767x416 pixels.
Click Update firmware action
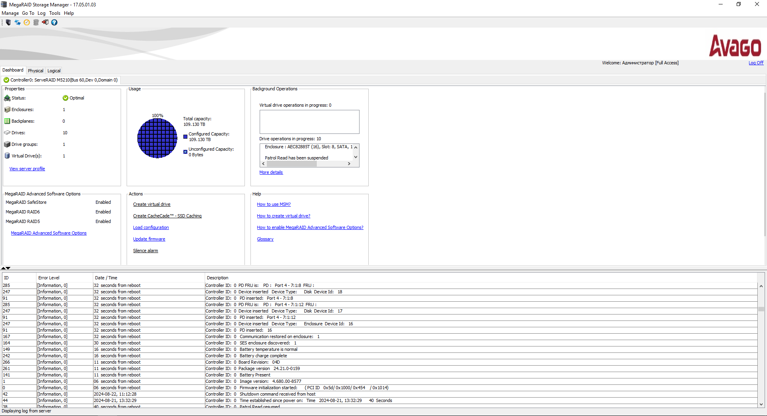point(149,239)
